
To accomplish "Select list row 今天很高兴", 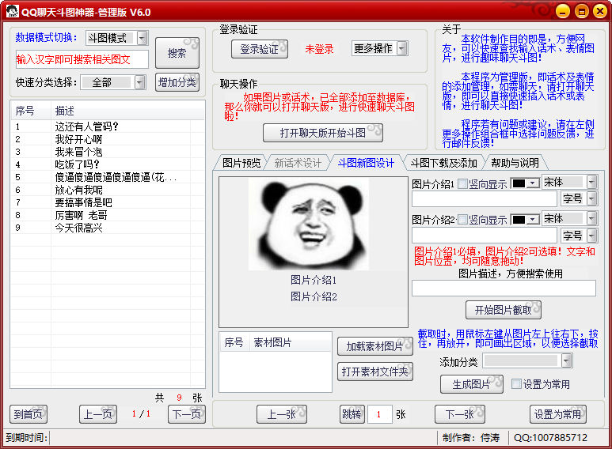I will [x=108, y=228].
